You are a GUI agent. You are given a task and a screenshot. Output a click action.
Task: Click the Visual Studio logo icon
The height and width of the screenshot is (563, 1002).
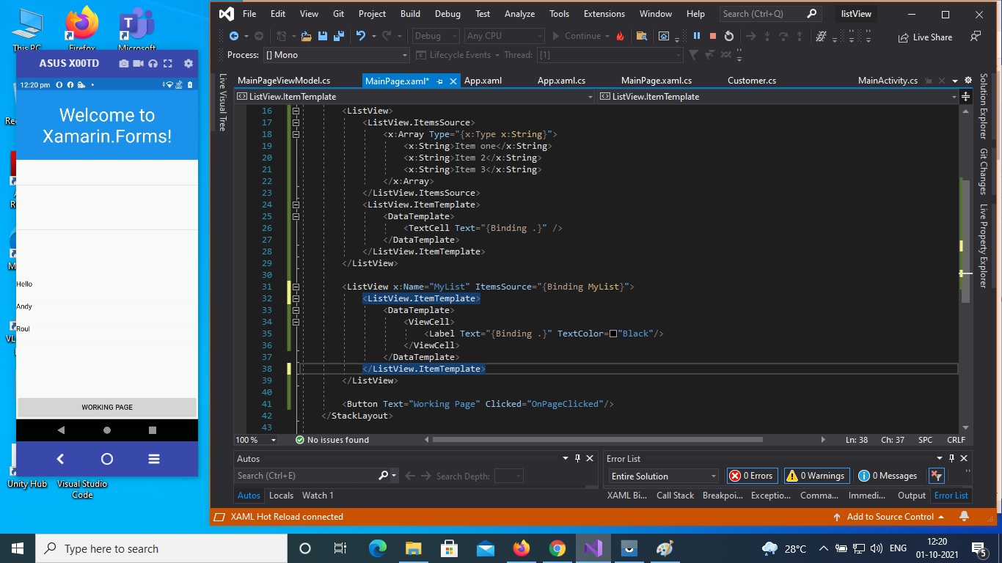[x=227, y=13]
